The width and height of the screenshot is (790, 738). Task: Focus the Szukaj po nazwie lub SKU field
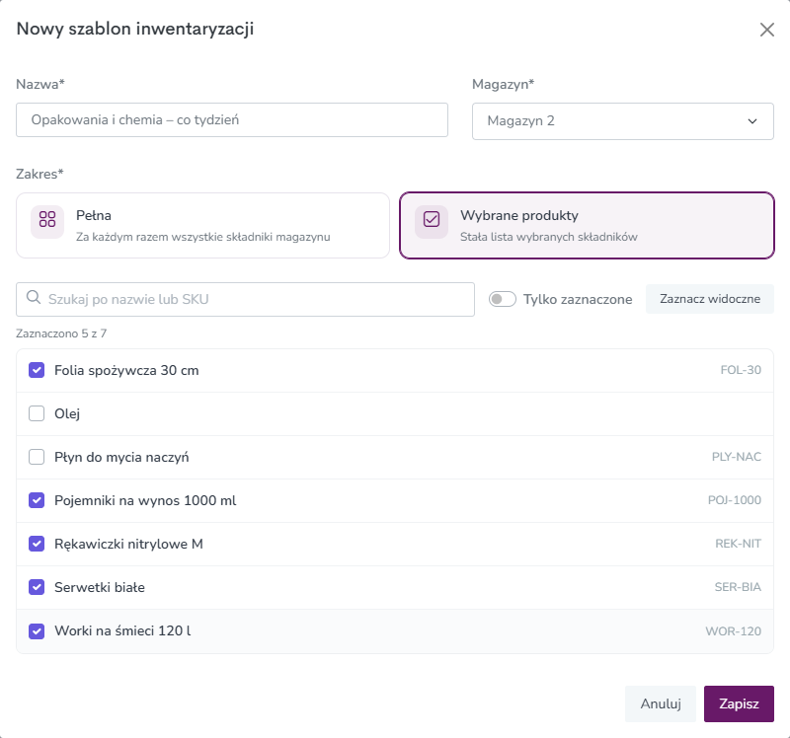245,300
